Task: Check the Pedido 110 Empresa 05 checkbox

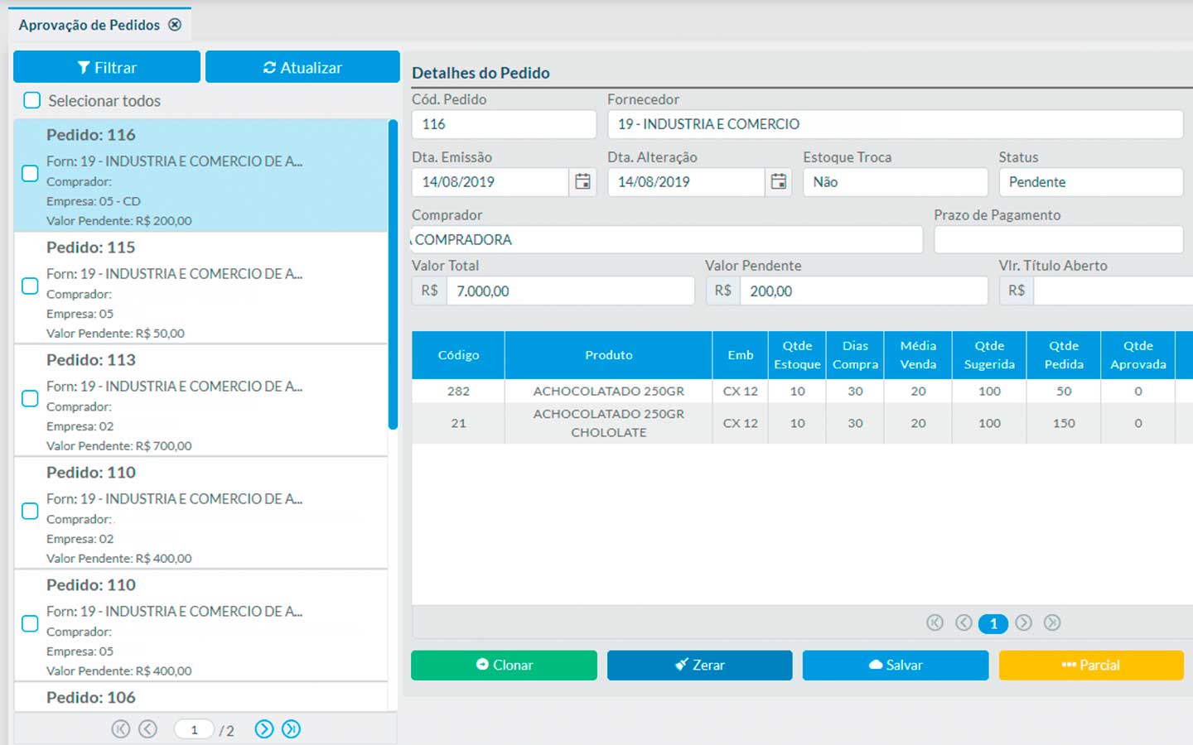Action: 30,623
